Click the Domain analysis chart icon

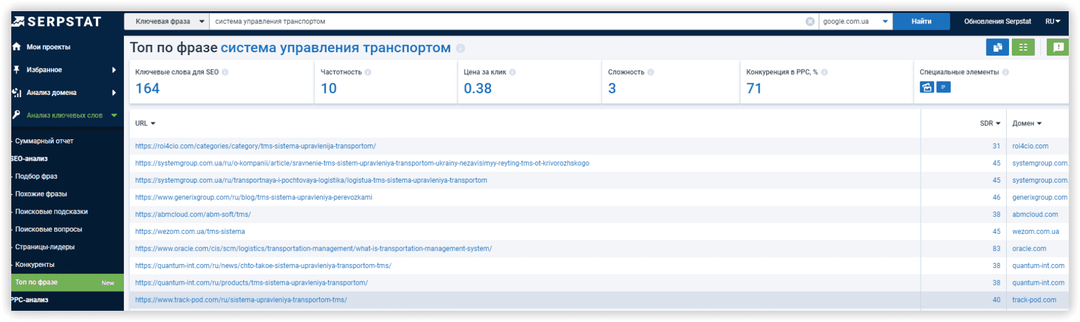16,93
